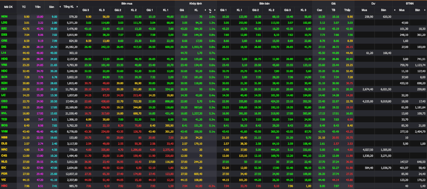Select stock symbol NDN
The image size is (427, 189).
(x=4, y=17)
